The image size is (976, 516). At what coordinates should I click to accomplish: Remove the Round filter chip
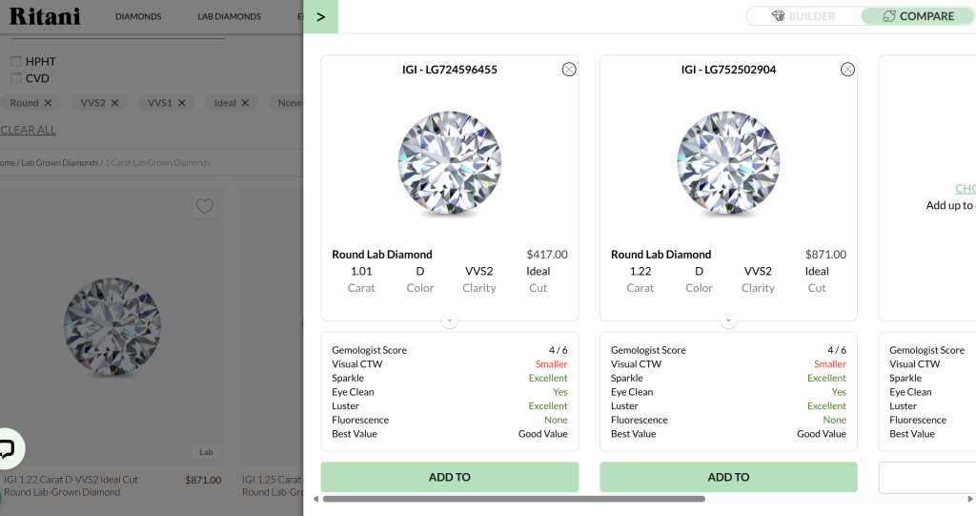48,103
